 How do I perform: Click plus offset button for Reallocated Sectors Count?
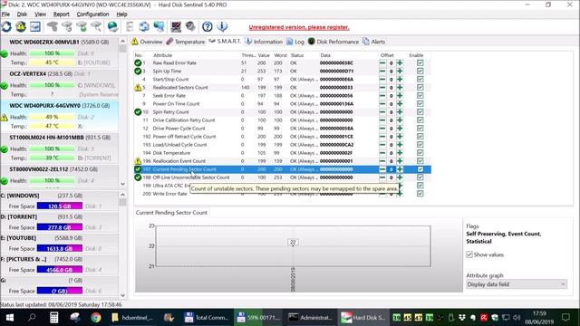(x=400, y=87)
